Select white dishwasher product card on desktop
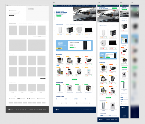145x124 pixels. (79, 31)
